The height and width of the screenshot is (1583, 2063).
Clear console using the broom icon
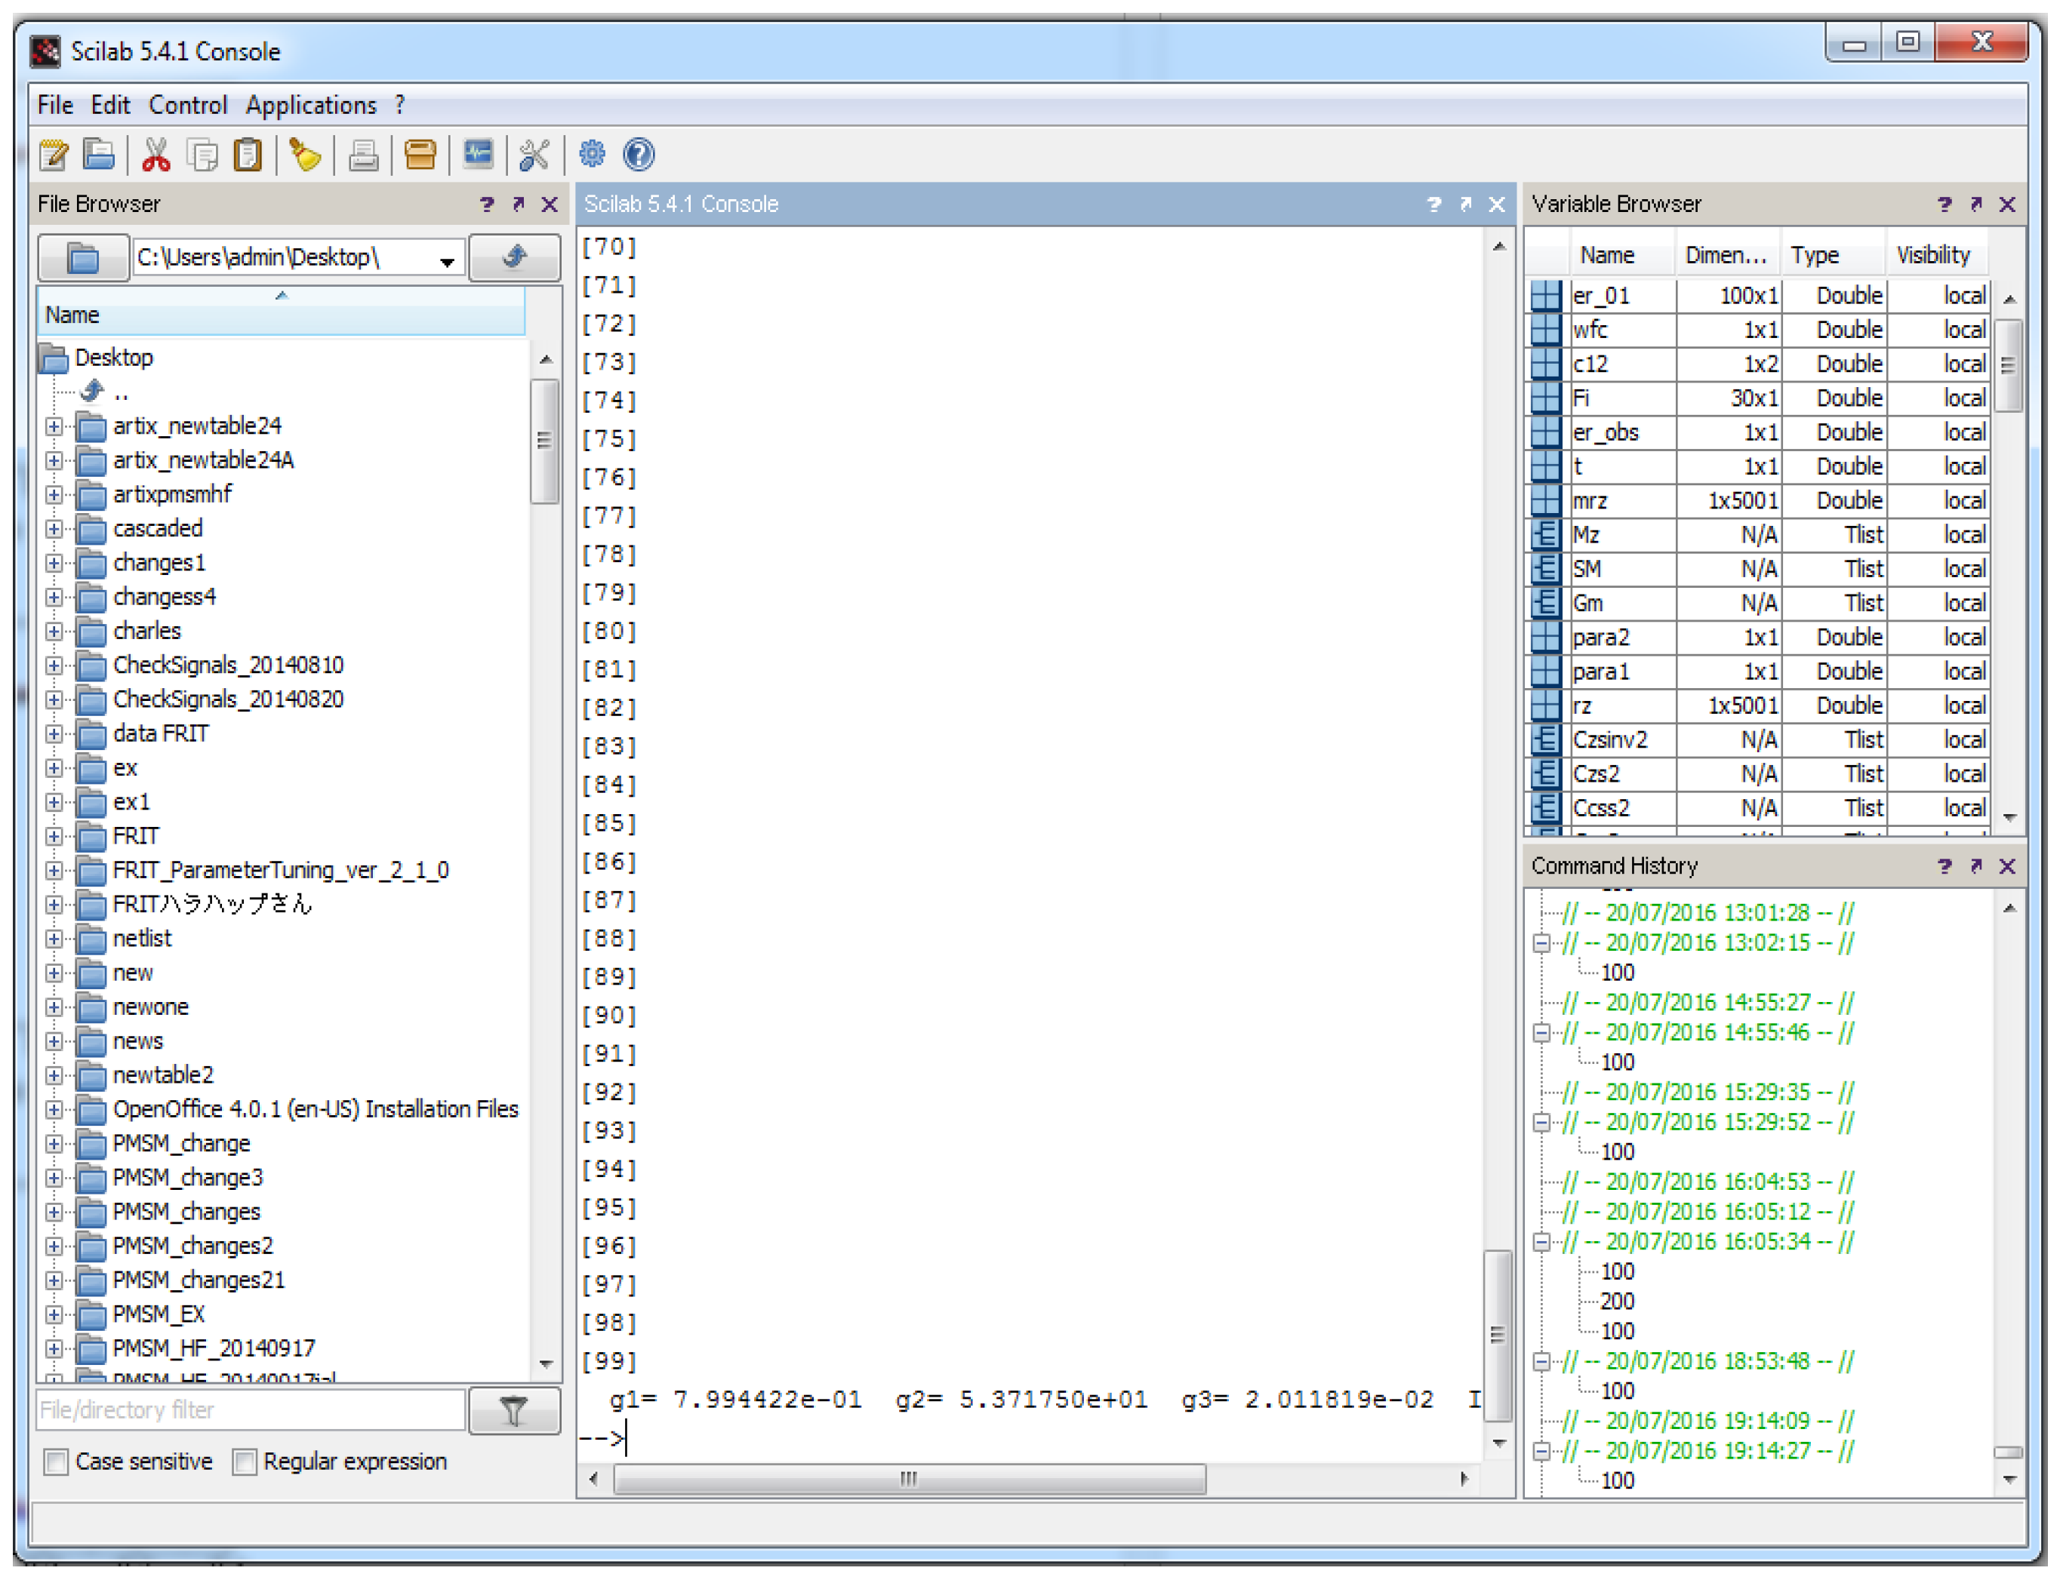pos(304,155)
